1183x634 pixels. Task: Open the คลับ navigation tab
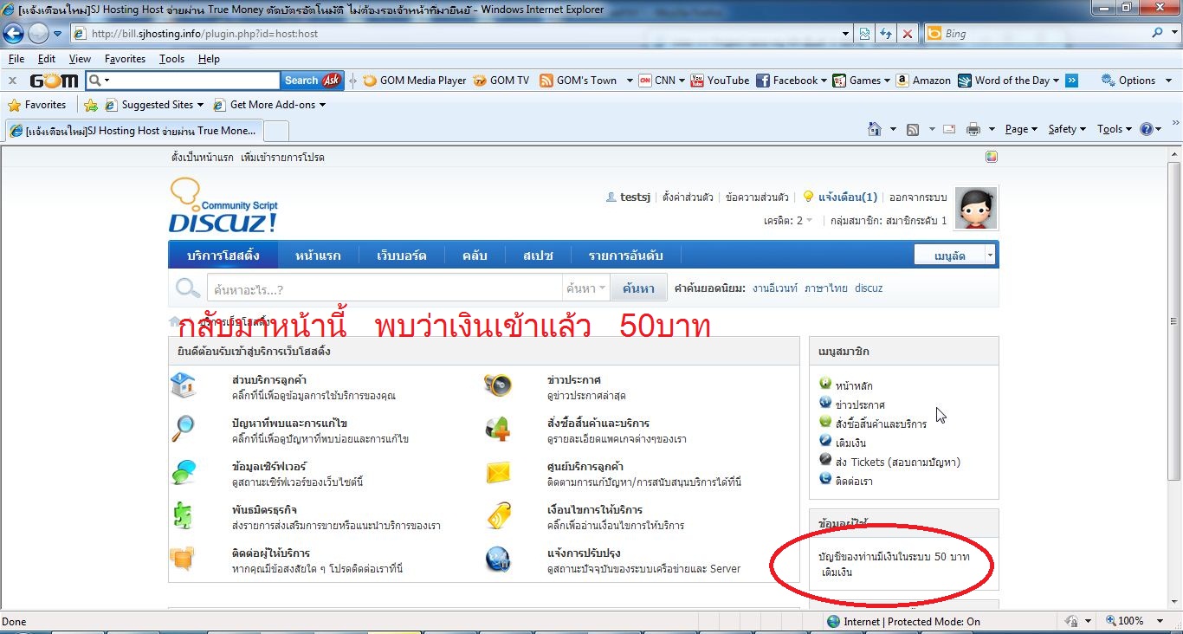point(475,256)
